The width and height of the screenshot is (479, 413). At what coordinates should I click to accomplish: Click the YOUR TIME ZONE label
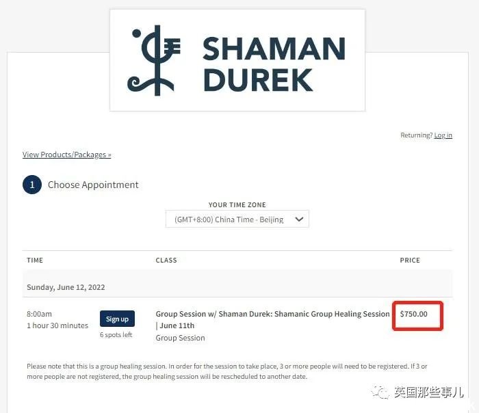[237, 205]
